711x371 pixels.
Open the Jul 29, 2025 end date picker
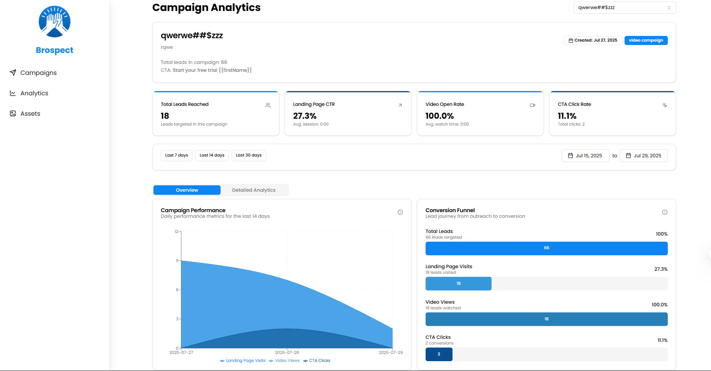click(x=644, y=155)
